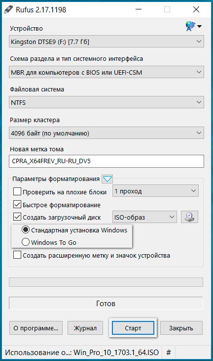
Task: Open the ISO image boot type dropdown
Action: coord(144,217)
